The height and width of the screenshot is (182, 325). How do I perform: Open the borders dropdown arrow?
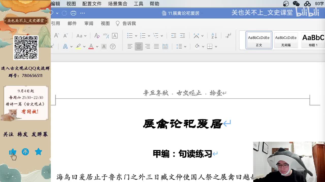click(216, 47)
